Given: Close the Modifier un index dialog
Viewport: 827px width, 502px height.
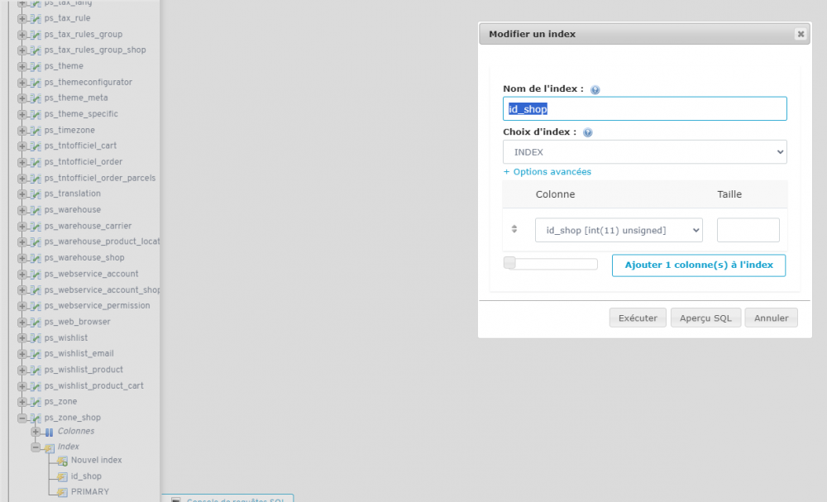Looking at the screenshot, I should pyautogui.click(x=801, y=34).
